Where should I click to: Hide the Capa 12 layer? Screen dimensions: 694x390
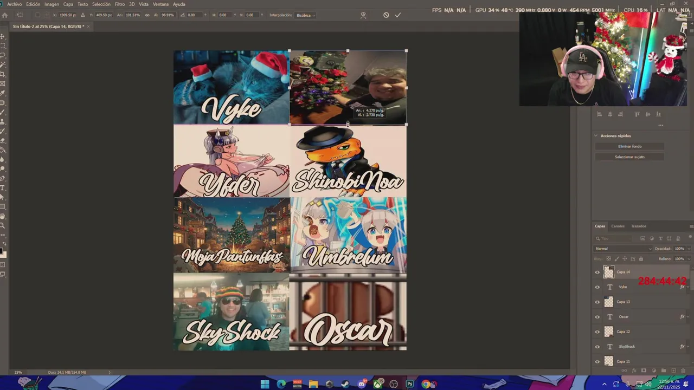(597, 331)
